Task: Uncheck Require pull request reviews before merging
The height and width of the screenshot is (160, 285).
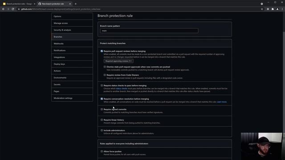Action: 102,51
